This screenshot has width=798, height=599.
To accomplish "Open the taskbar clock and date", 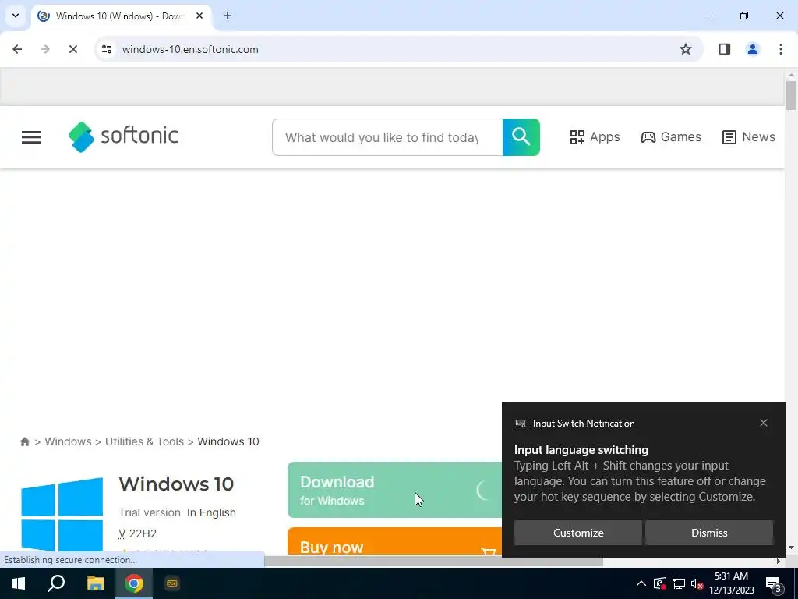I will pos(731,583).
